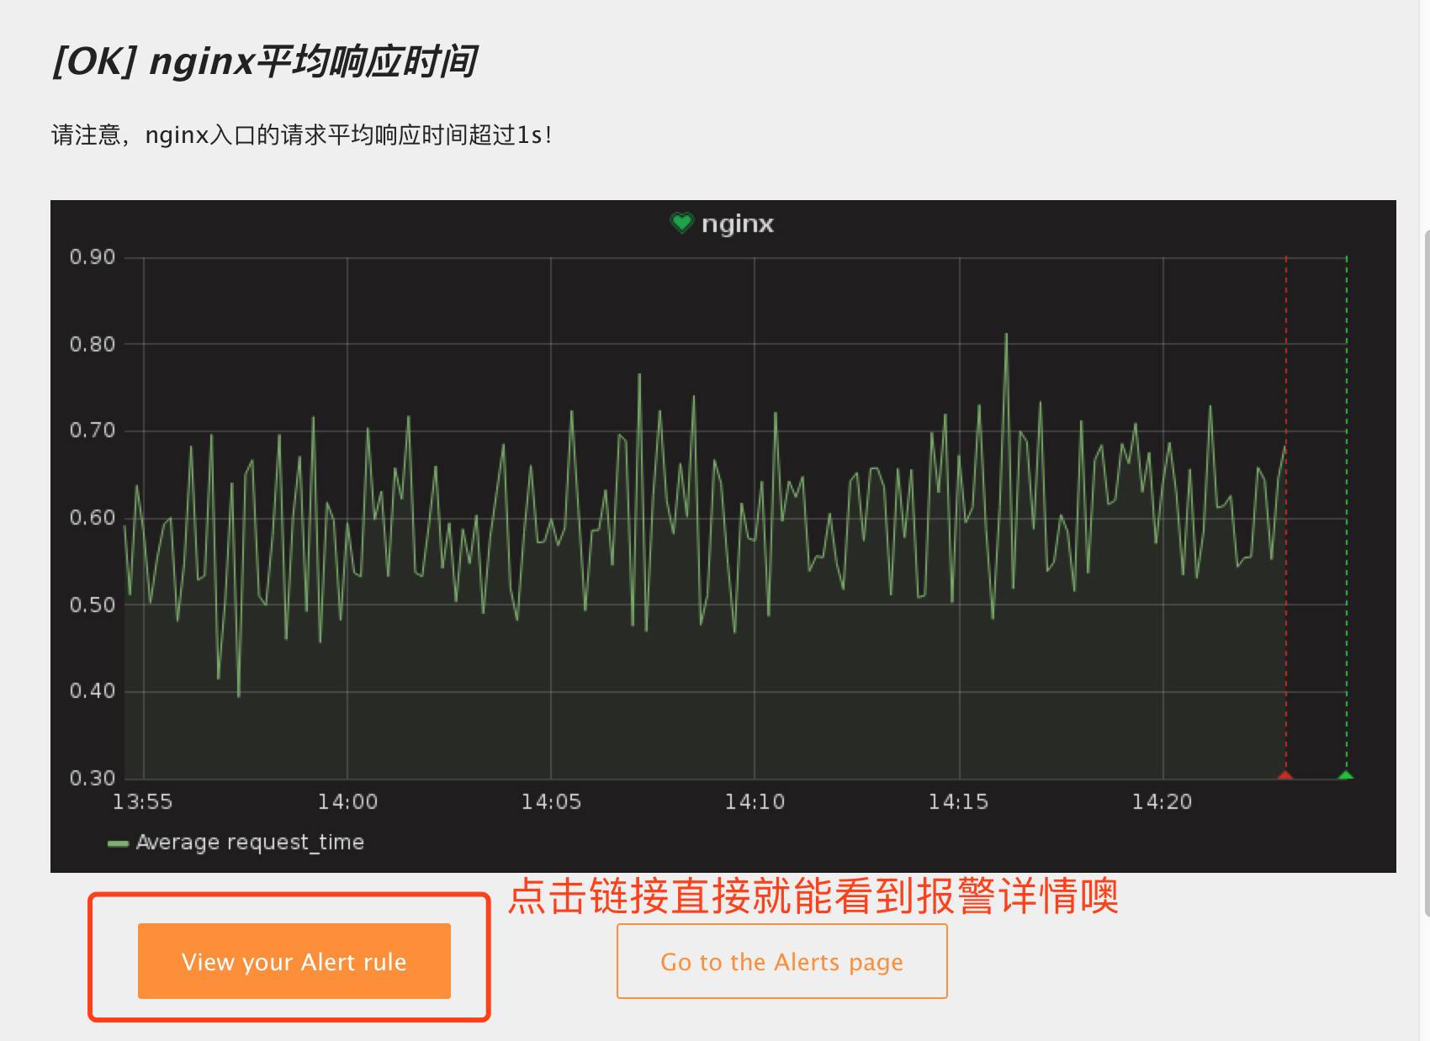Image resolution: width=1430 pixels, height=1041 pixels.
Task: Click the red Chinese annotation text
Action: coord(813,896)
